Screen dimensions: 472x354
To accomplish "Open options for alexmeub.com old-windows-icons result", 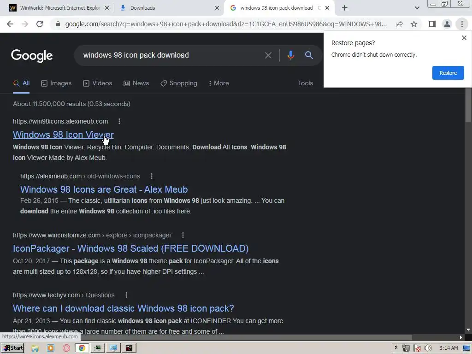I will coord(151,176).
